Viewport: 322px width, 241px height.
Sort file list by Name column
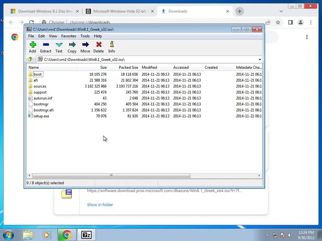tap(52, 67)
